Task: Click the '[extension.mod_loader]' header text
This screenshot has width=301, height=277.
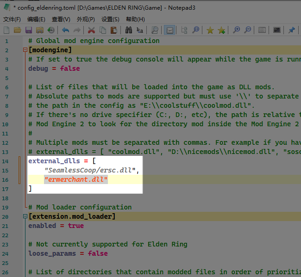Action: 72,216
